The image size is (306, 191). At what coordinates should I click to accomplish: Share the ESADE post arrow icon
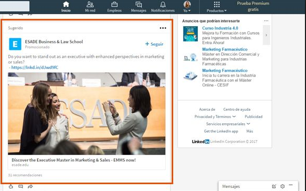point(30,187)
